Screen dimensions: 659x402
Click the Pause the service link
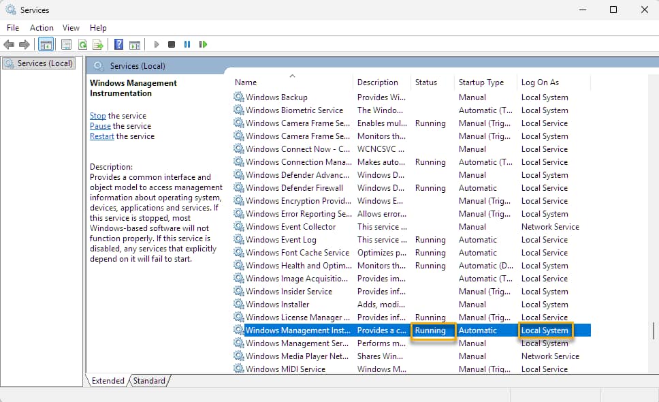click(x=100, y=126)
